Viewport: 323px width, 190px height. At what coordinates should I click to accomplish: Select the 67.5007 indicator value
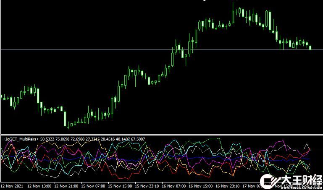[138, 139]
